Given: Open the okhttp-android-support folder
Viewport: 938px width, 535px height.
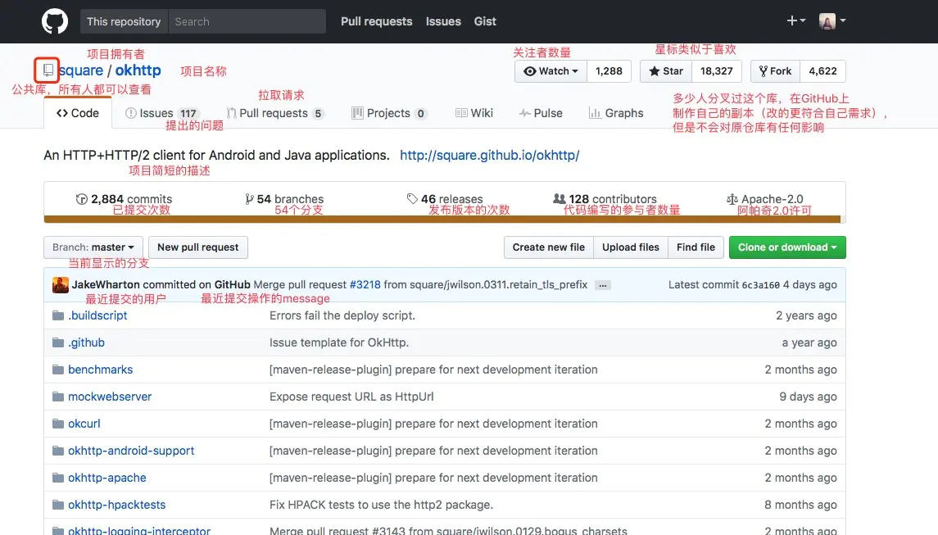Looking at the screenshot, I should click(131, 450).
